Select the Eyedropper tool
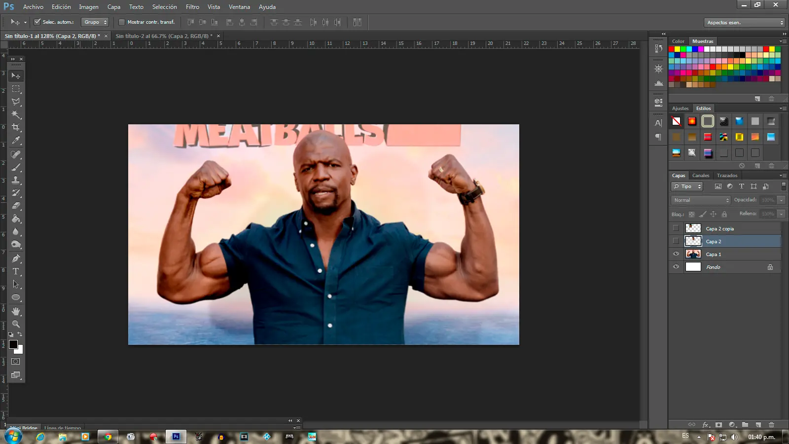This screenshot has height=444, width=789. pos(16,141)
